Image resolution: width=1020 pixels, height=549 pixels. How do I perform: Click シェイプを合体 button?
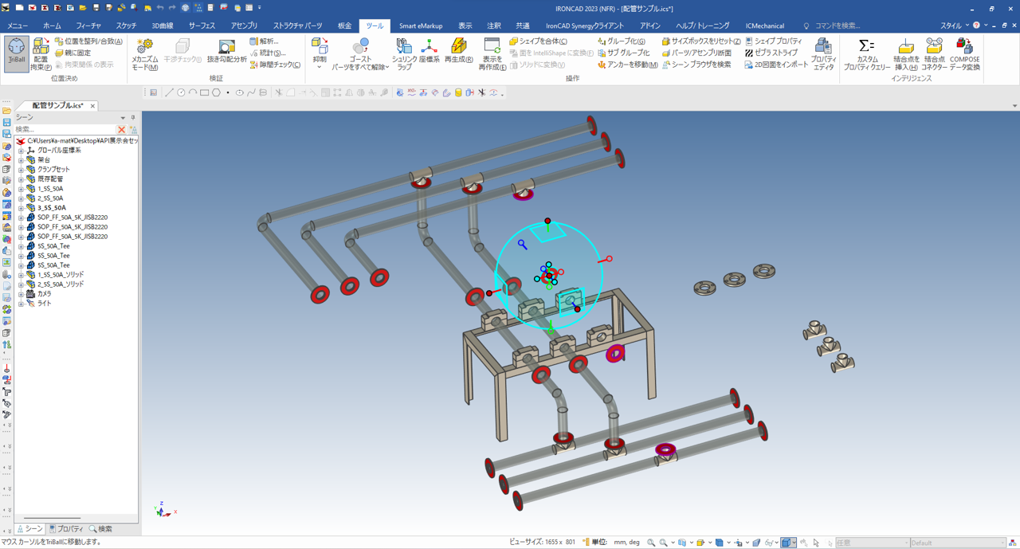click(x=538, y=41)
